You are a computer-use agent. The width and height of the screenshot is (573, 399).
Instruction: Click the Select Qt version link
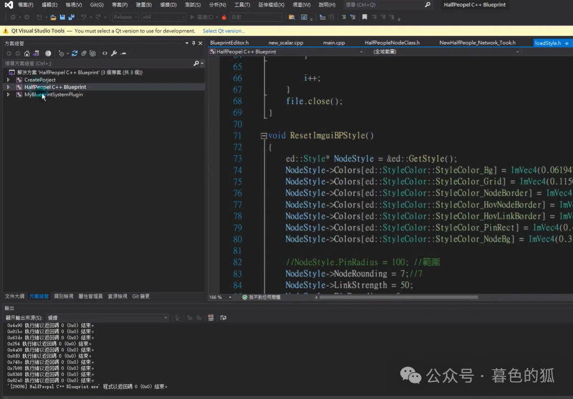point(223,31)
